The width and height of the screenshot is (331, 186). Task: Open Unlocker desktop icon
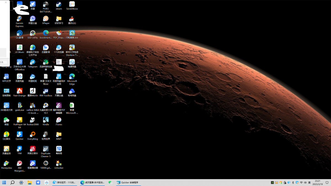[x=59, y=165]
